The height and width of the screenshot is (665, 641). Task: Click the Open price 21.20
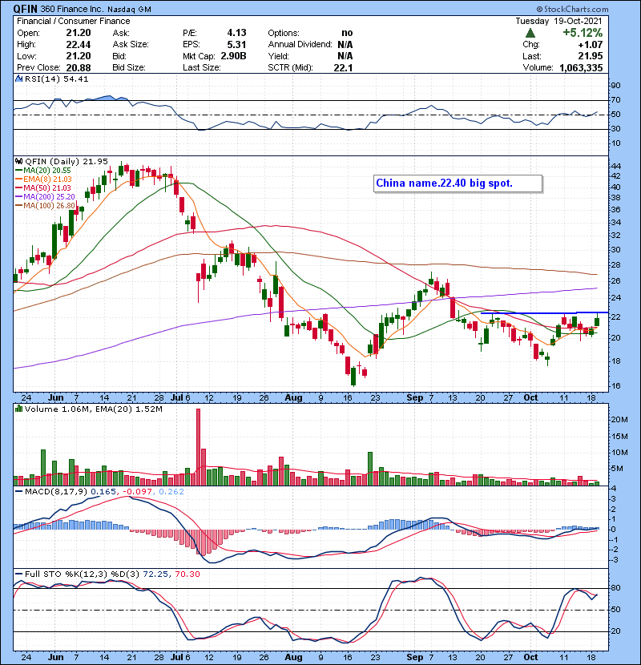[x=78, y=33]
